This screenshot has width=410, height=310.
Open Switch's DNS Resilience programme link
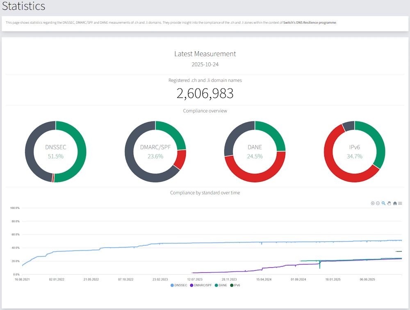[x=310, y=23]
